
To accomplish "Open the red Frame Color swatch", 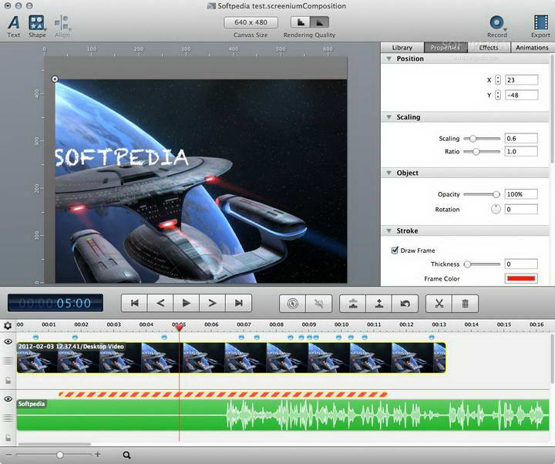I will (x=521, y=278).
